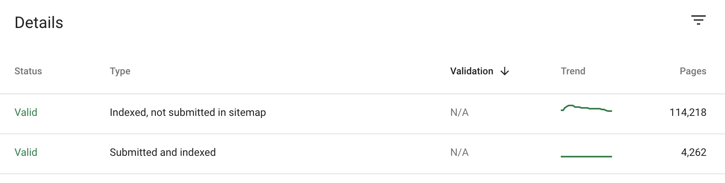Click the 114,218 pages count
Screen dimensions: 725x183
(688, 113)
